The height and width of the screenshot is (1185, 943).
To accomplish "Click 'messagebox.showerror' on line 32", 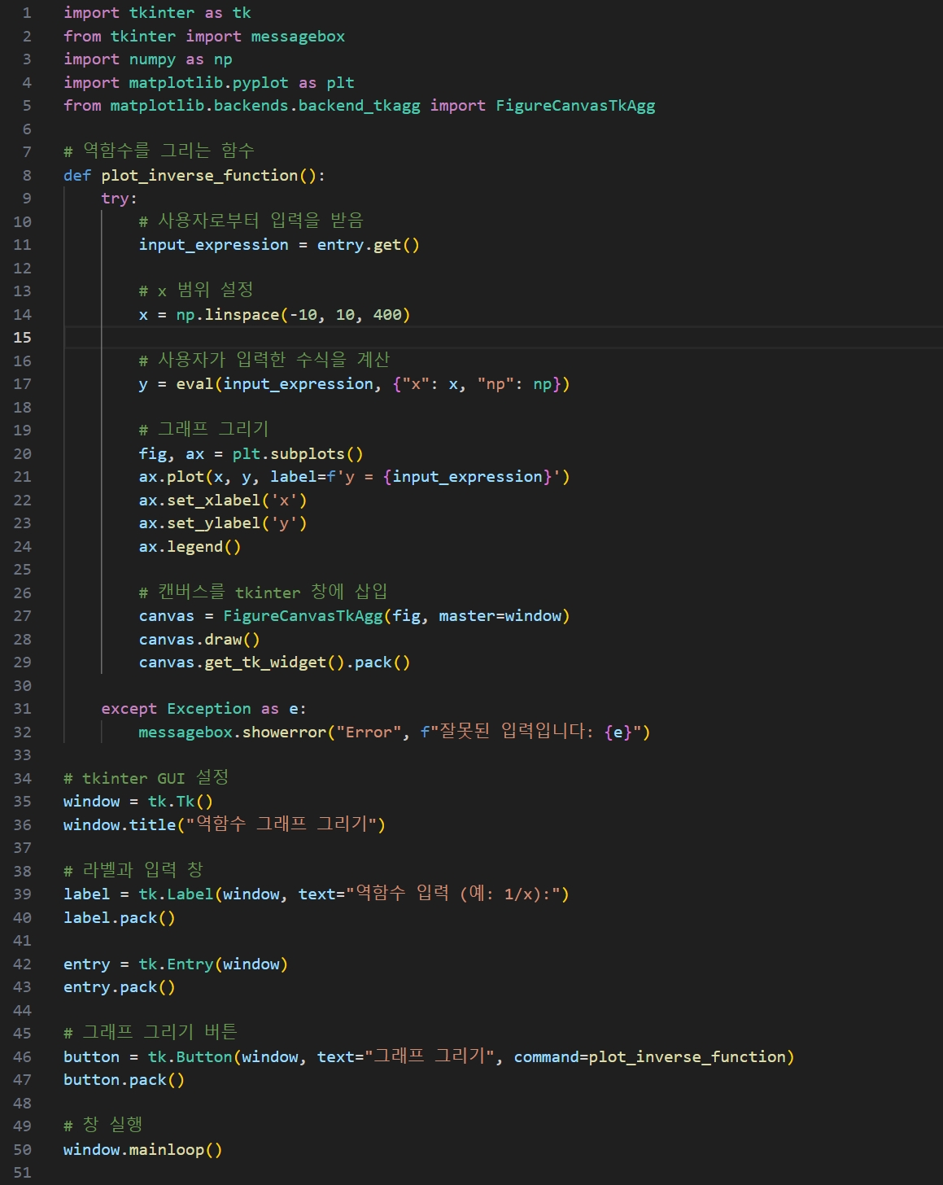I will coord(232,732).
